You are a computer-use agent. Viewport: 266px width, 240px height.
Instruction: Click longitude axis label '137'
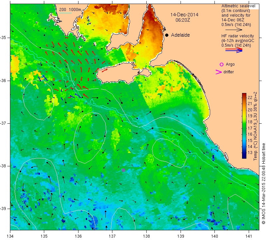click(x=112, y=236)
